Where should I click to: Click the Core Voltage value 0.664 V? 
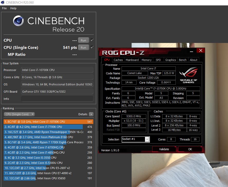pos(166,82)
